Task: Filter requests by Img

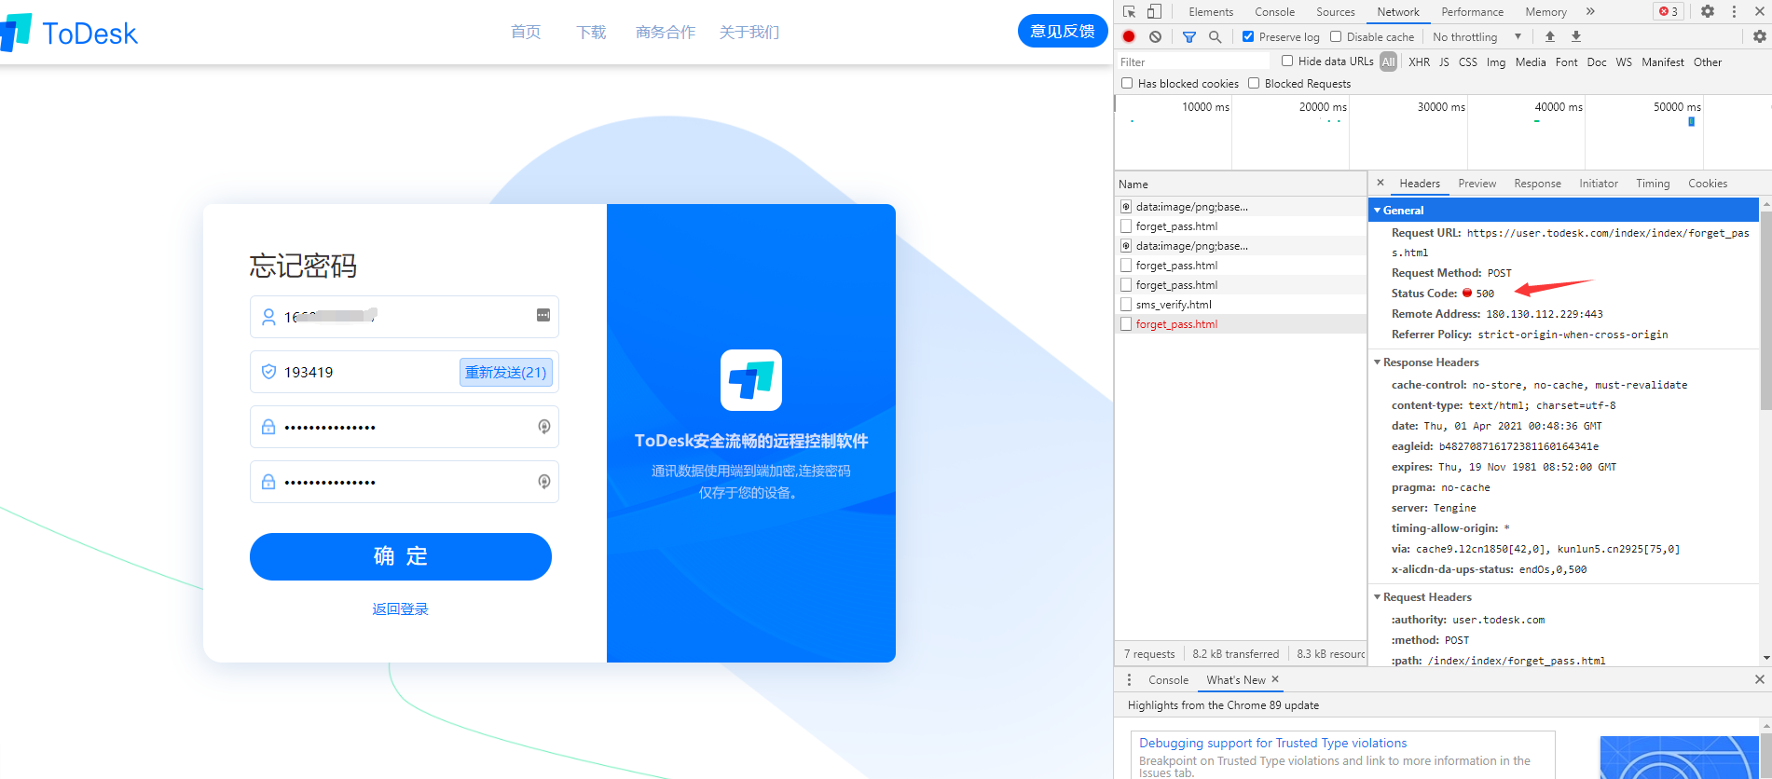Action: pyautogui.click(x=1495, y=61)
